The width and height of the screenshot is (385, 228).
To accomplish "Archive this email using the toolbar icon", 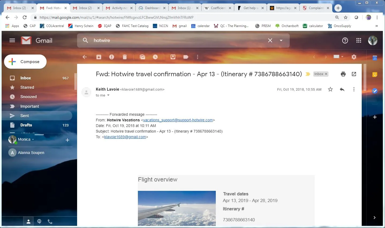I will (x=99, y=57).
